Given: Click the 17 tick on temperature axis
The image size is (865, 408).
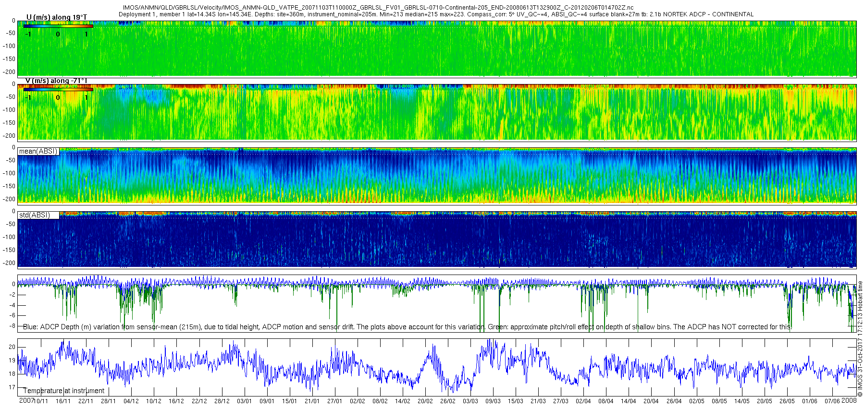Looking at the screenshot, I should (x=12, y=387).
